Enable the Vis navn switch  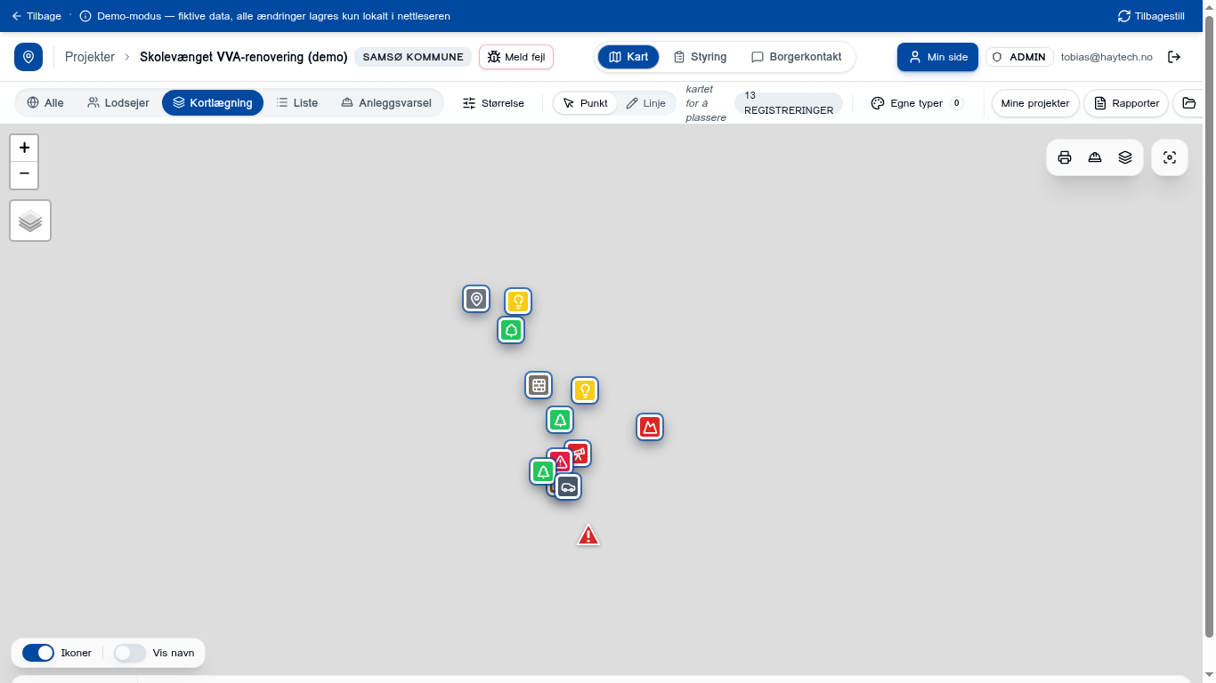tap(130, 653)
